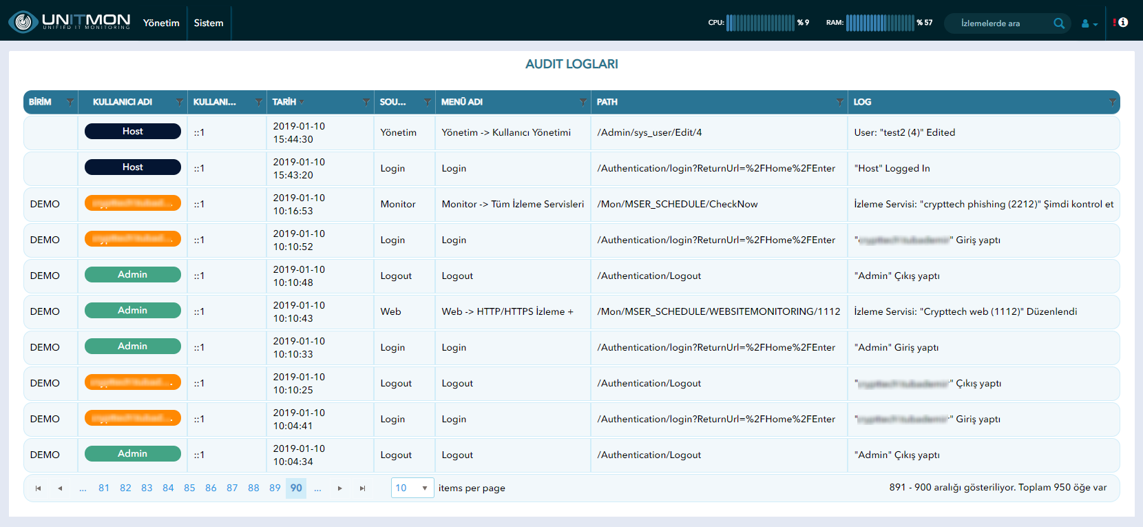
Task: Select current page 90
Action: coord(296,488)
